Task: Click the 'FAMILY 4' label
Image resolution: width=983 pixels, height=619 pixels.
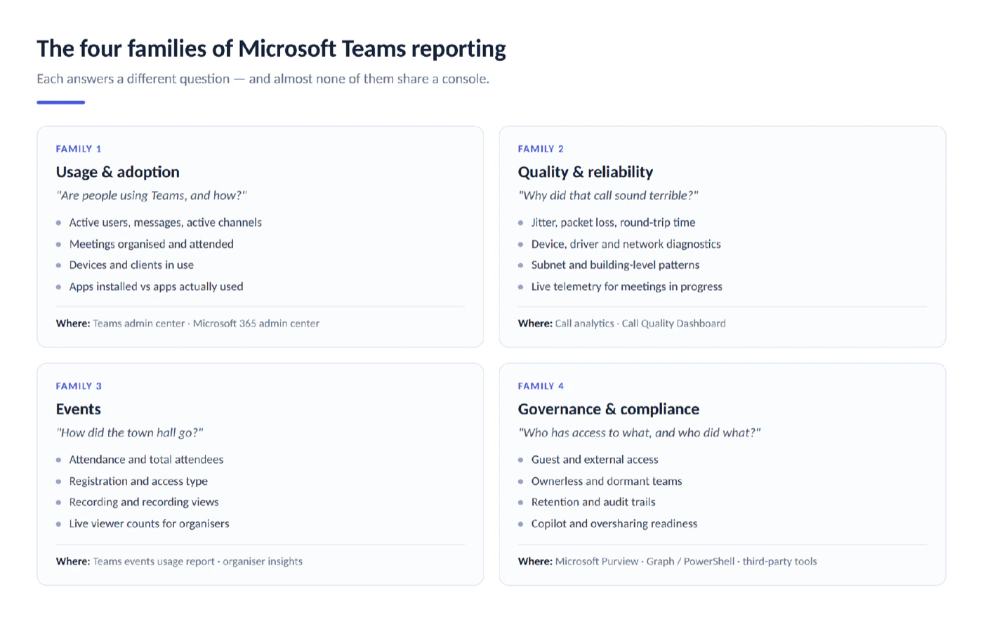Action: [541, 386]
